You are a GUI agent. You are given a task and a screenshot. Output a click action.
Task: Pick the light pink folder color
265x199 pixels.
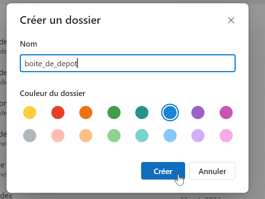(x=226, y=136)
